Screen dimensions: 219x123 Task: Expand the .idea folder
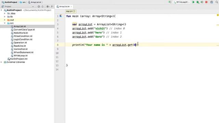pos(5,13)
